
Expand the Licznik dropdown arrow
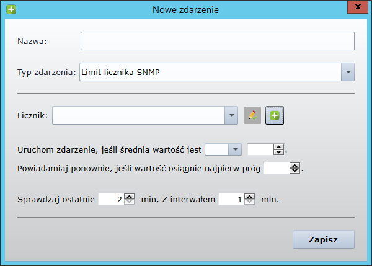pyautogui.click(x=231, y=115)
